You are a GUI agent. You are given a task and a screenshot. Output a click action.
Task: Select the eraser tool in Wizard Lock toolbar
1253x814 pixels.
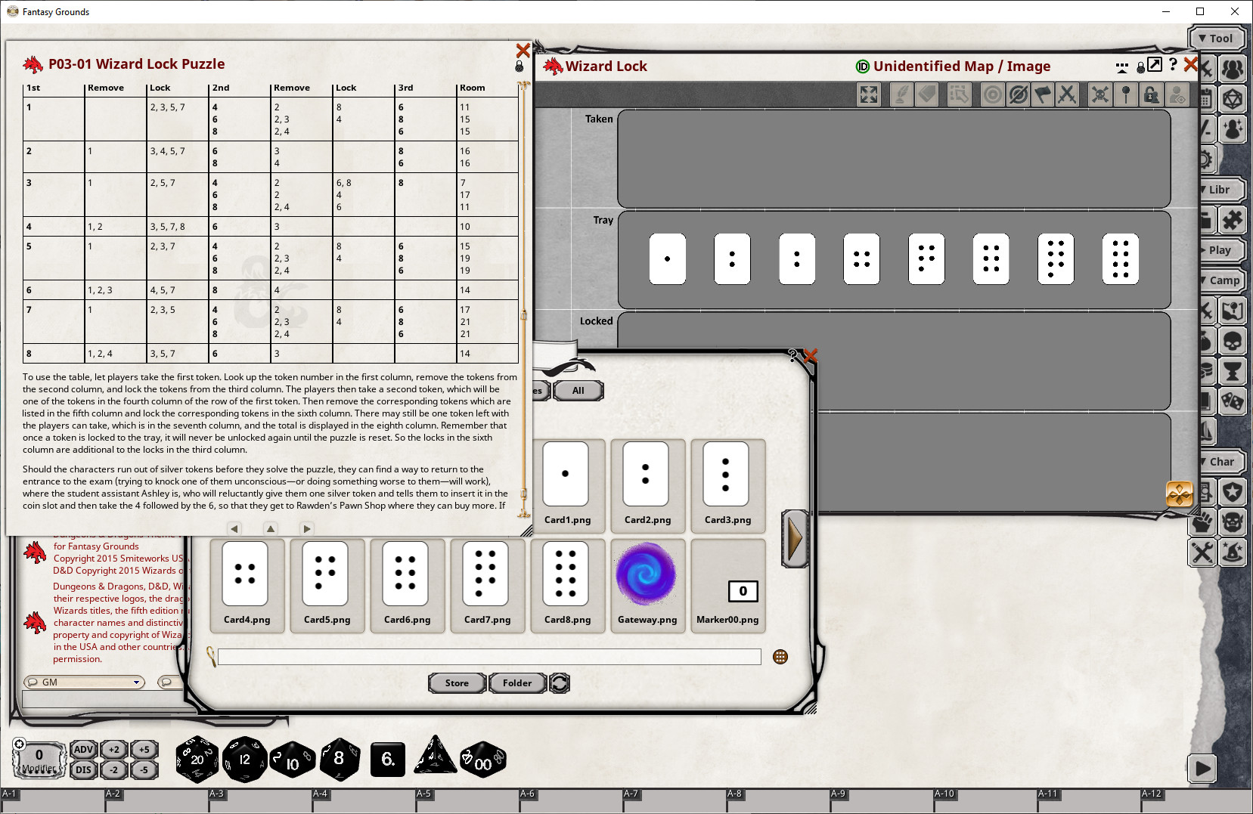click(927, 94)
